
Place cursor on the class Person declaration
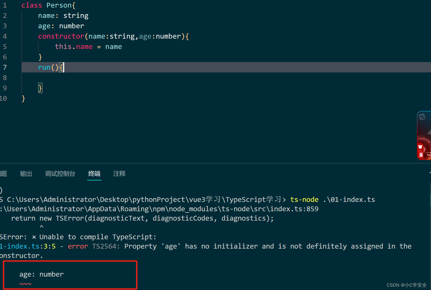pyautogui.click(x=48, y=5)
